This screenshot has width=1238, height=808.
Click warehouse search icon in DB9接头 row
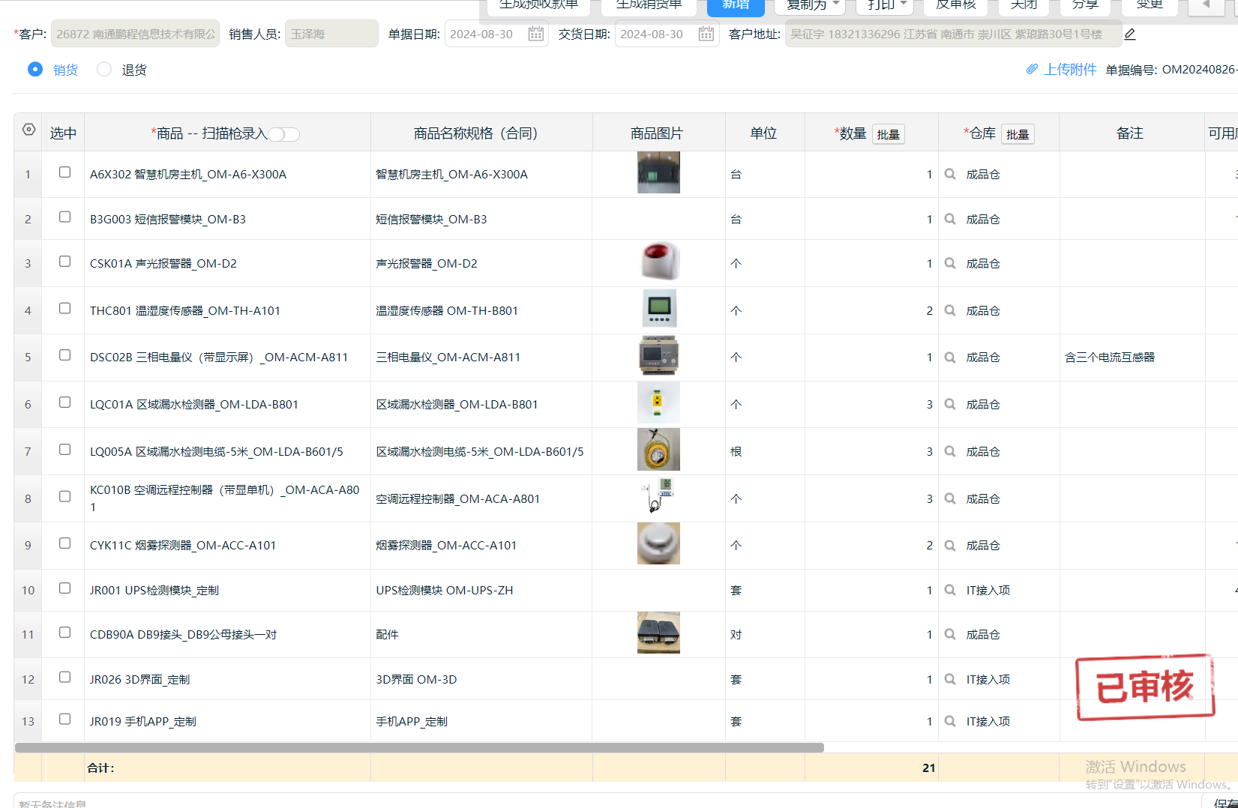coord(950,634)
